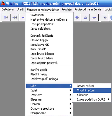Screen dimensions: 112x116
Task: Click the WinPro application icon in title bar
Action: pyautogui.click(x=3, y=3)
